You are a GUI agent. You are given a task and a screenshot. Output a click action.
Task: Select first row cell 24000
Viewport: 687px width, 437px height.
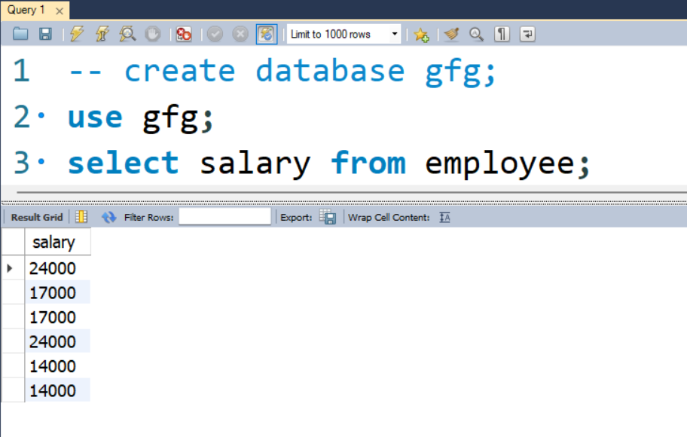click(57, 268)
